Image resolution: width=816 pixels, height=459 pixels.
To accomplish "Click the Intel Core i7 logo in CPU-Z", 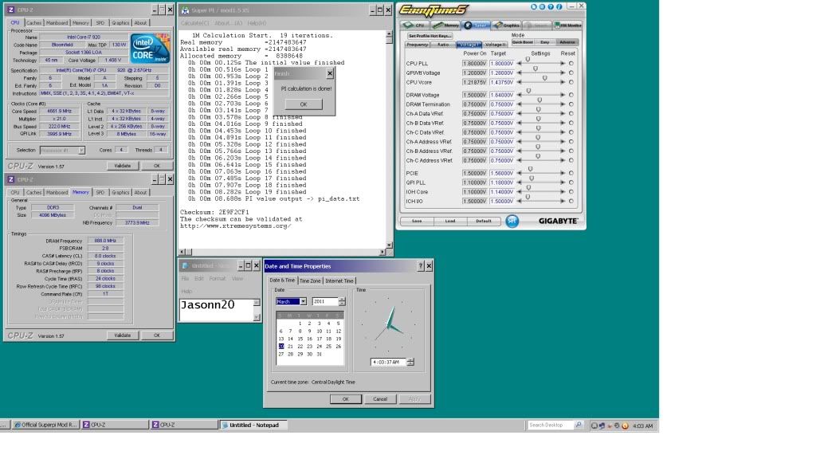I will pyautogui.click(x=150, y=49).
